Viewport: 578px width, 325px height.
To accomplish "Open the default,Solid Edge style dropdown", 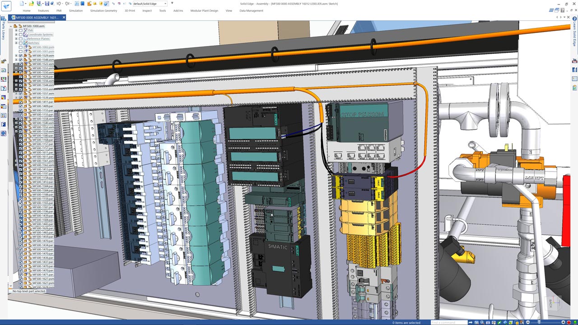I will pyautogui.click(x=165, y=4).
